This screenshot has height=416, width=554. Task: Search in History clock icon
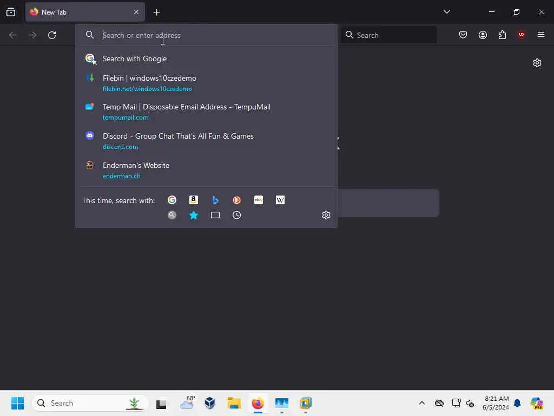click(237, 215)
